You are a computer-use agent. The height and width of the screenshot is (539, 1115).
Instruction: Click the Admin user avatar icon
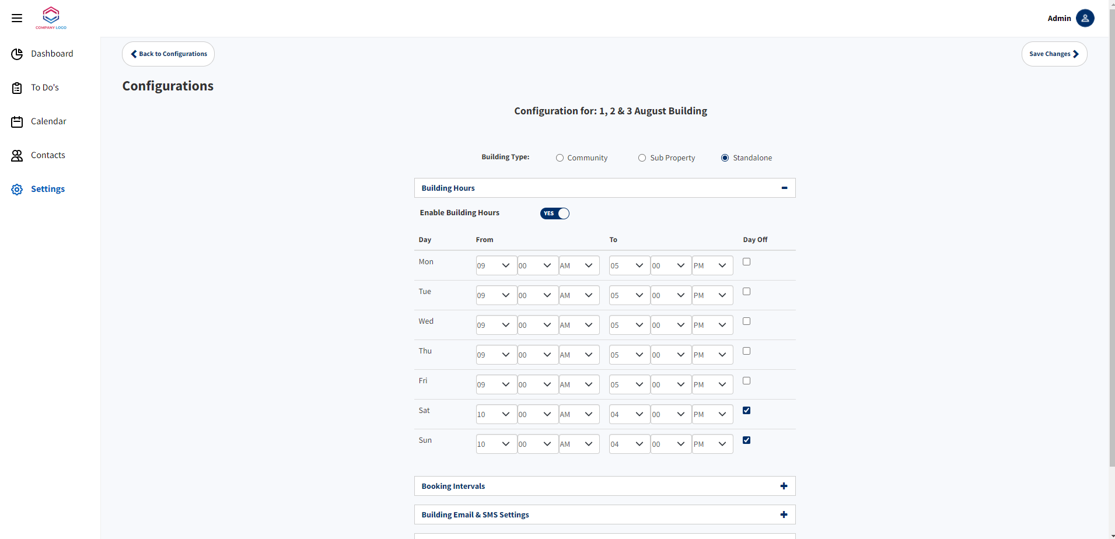click(x=1085, y=18)
